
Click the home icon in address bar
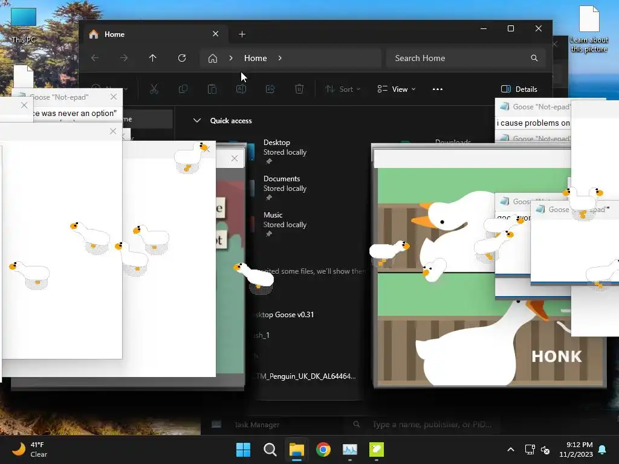coord(213,59)
